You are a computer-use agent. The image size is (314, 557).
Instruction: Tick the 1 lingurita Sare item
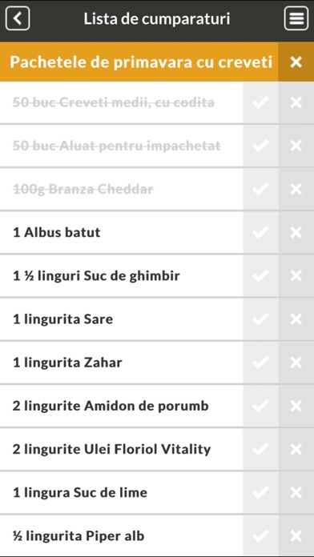pos(260,319)
